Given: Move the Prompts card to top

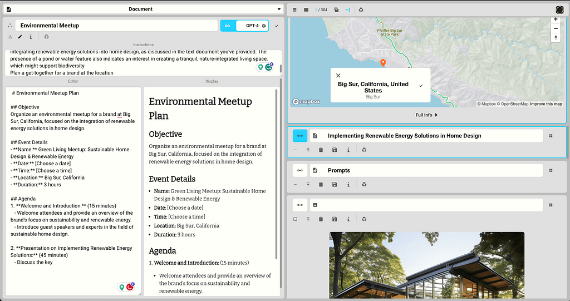Looking at the screenshot, I should (x=308, y=184).
